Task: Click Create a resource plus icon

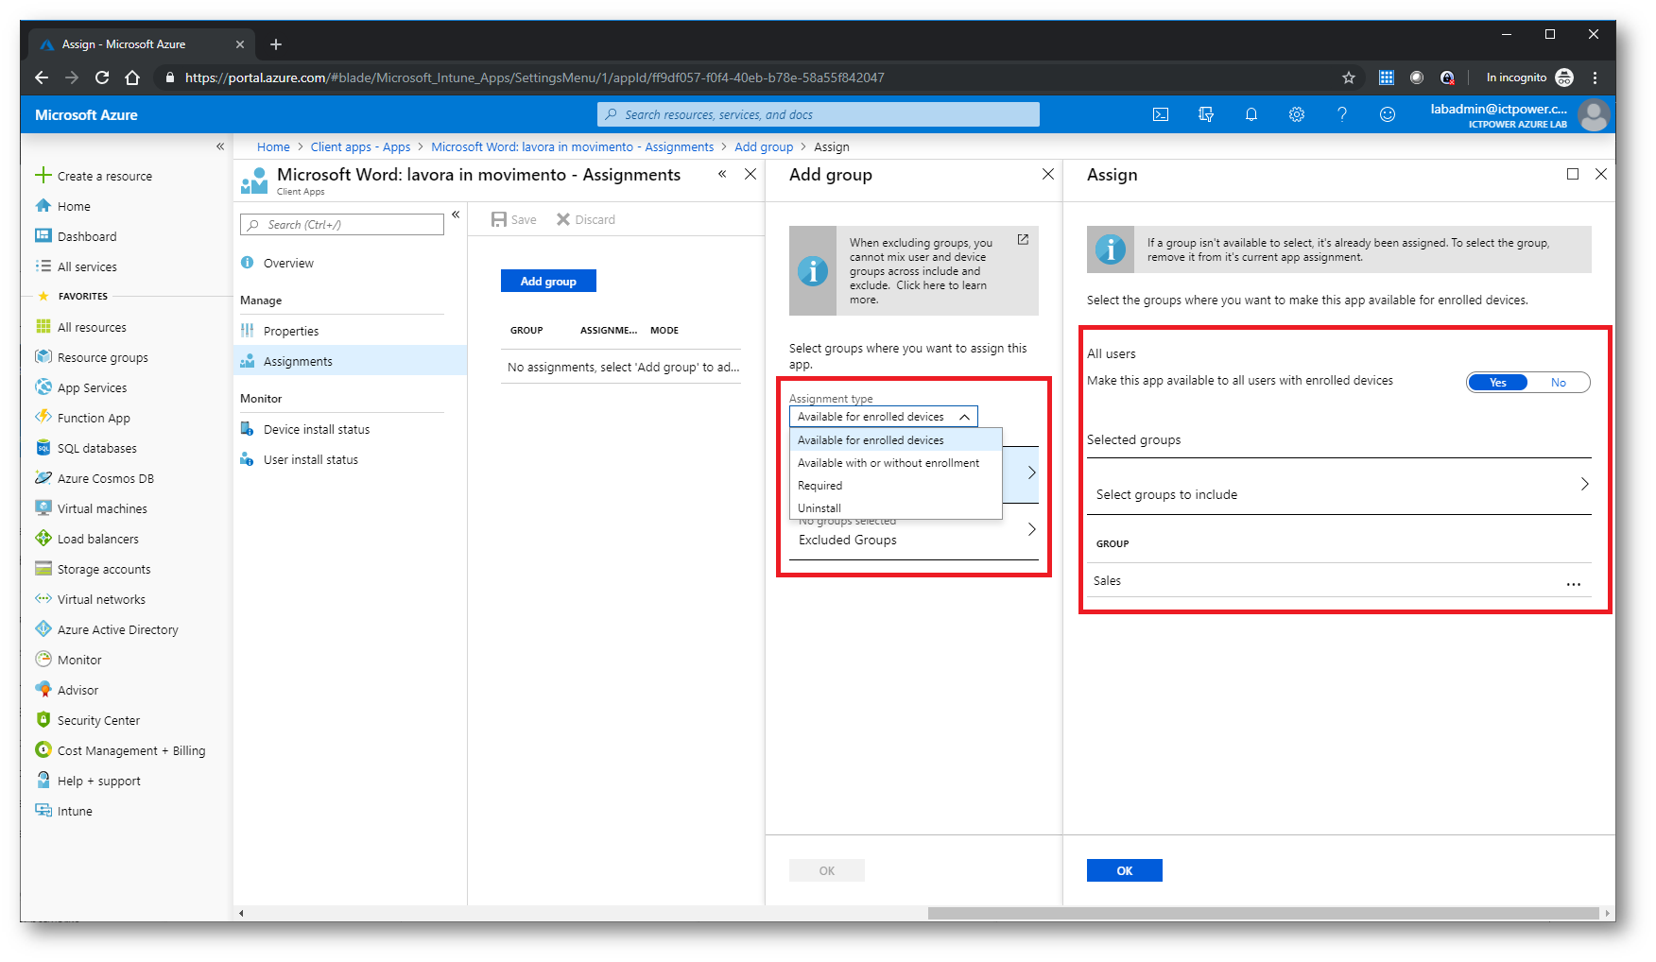Action: (43, 175)
